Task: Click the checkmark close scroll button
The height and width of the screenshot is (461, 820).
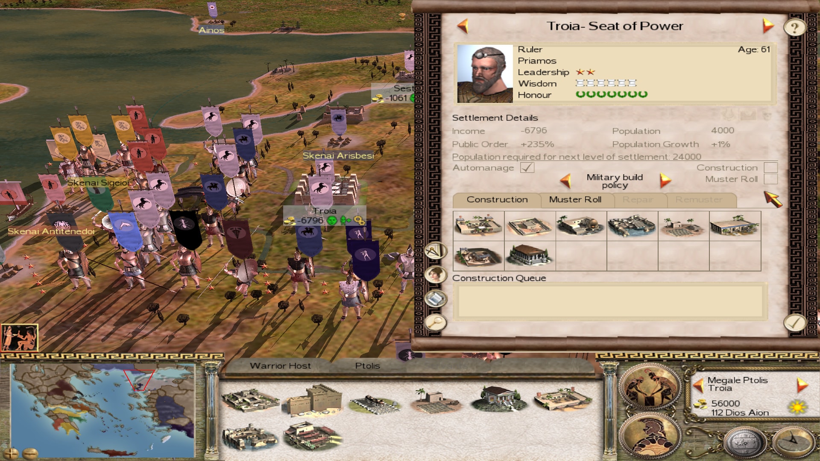Action: point(795,323)
